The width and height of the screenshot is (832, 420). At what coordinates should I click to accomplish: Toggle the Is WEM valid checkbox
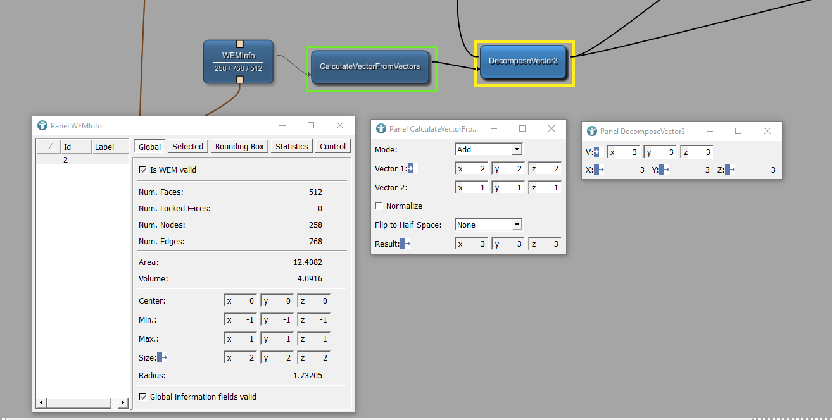pos(142,170)
